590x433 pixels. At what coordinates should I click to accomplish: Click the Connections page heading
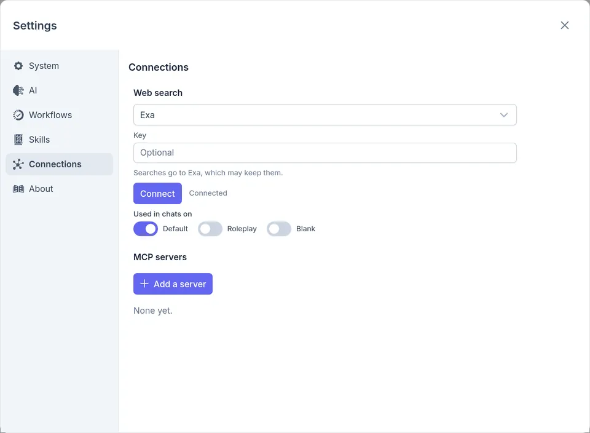tap(159, 68)
